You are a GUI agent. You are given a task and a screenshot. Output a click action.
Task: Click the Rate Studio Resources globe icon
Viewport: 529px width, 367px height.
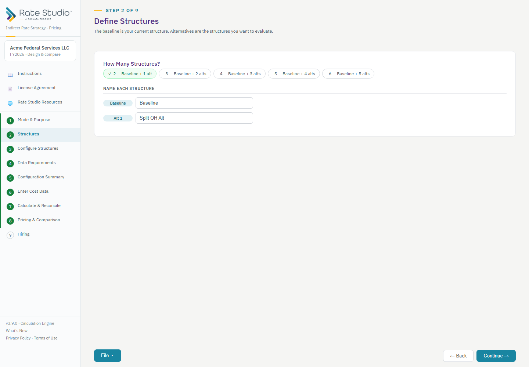click(10, 103)
